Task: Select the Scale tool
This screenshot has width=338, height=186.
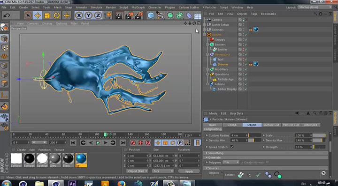Action: [47, 15]
